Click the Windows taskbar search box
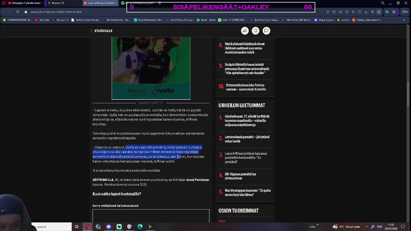The width and height of the screenshot is (411, 231). click(x=51, y=227)
